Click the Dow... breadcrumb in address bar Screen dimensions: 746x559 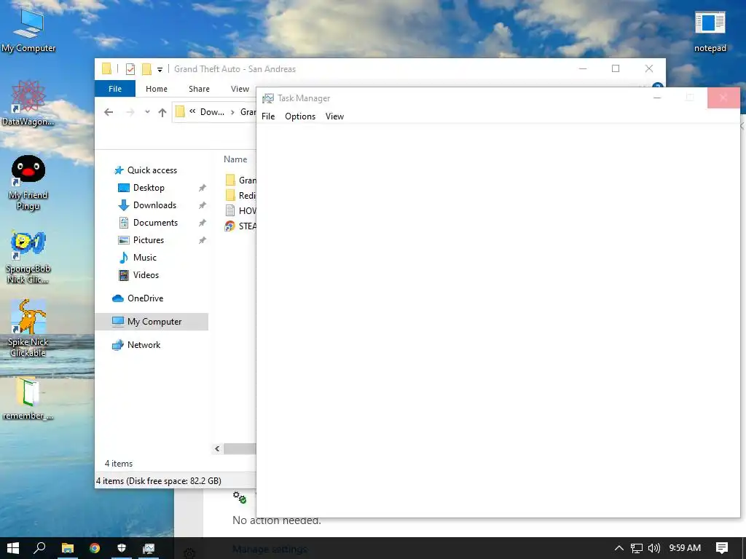click(212, 112)
